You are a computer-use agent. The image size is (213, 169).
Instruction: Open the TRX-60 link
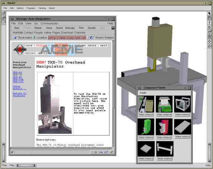(17, 72)
